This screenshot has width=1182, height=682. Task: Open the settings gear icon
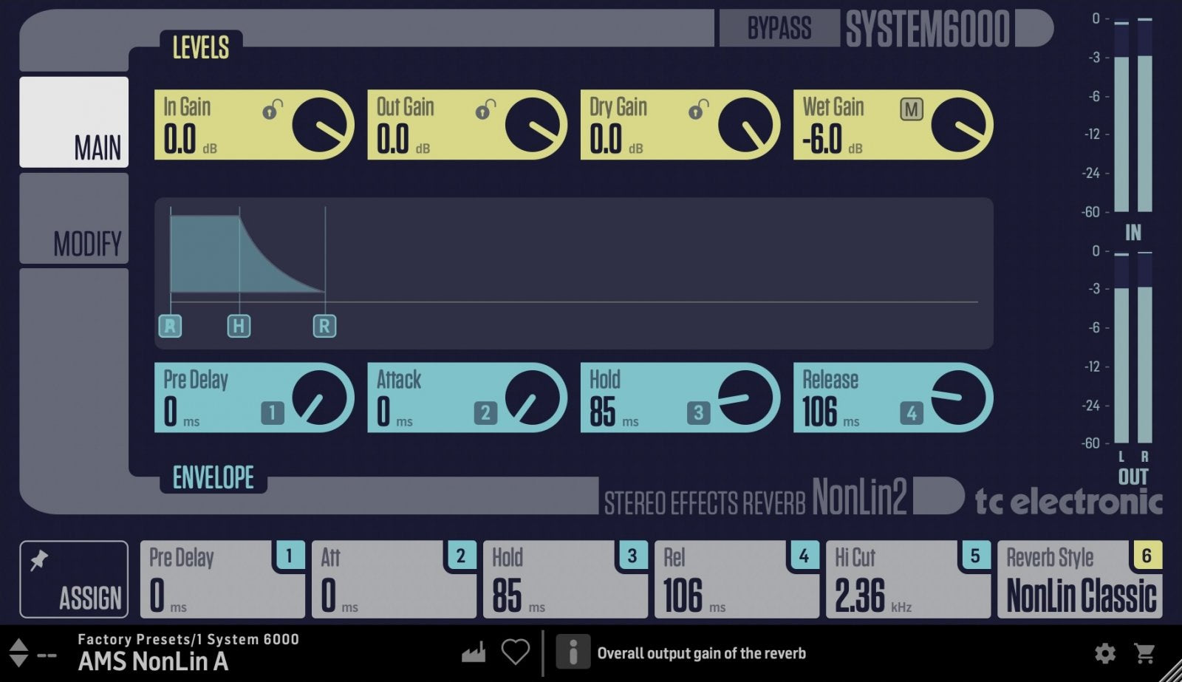click(1105, 653)
